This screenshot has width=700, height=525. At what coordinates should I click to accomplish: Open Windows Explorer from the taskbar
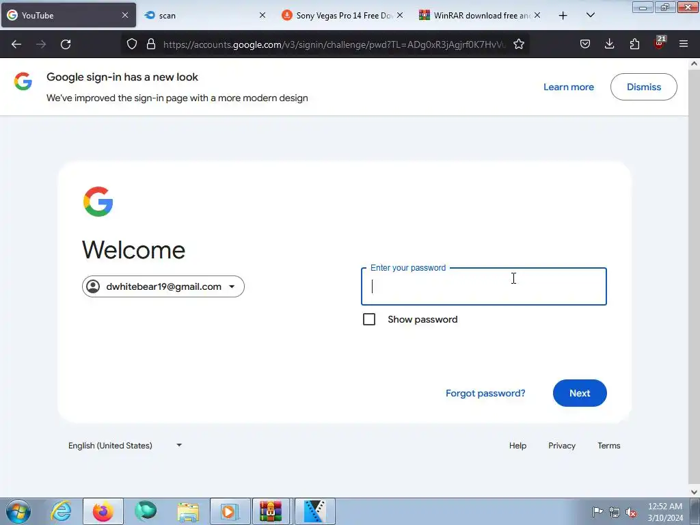[188, 511]
